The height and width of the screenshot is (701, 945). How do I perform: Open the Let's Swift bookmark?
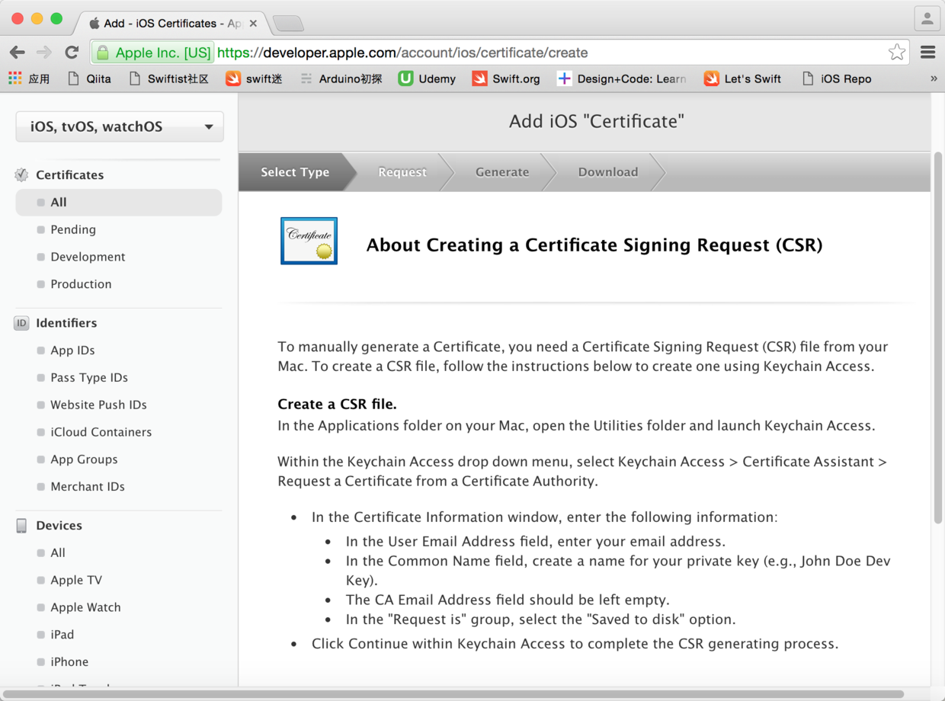743,78
